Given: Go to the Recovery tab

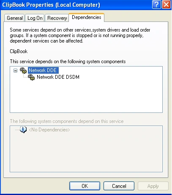Looking at the screenshot, I should (x=57, y=18).
